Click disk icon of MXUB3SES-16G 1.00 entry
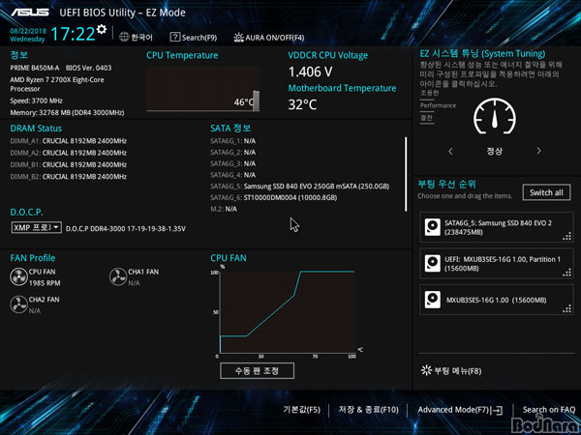Image resolution: width=581 pixels, height=435 pixels. coord(433,300)
